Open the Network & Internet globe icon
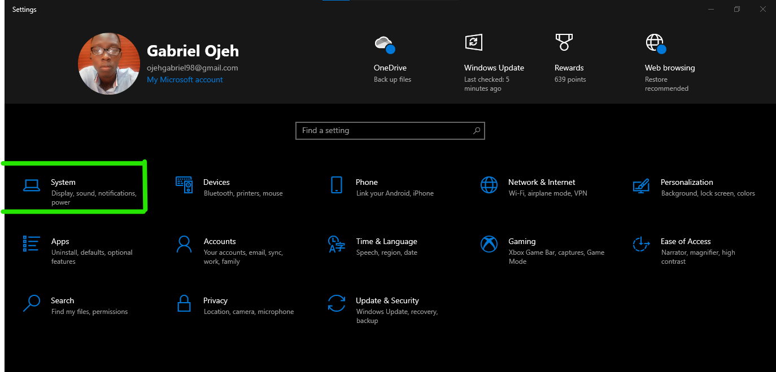The image size is (776, 372). point(489,185)
